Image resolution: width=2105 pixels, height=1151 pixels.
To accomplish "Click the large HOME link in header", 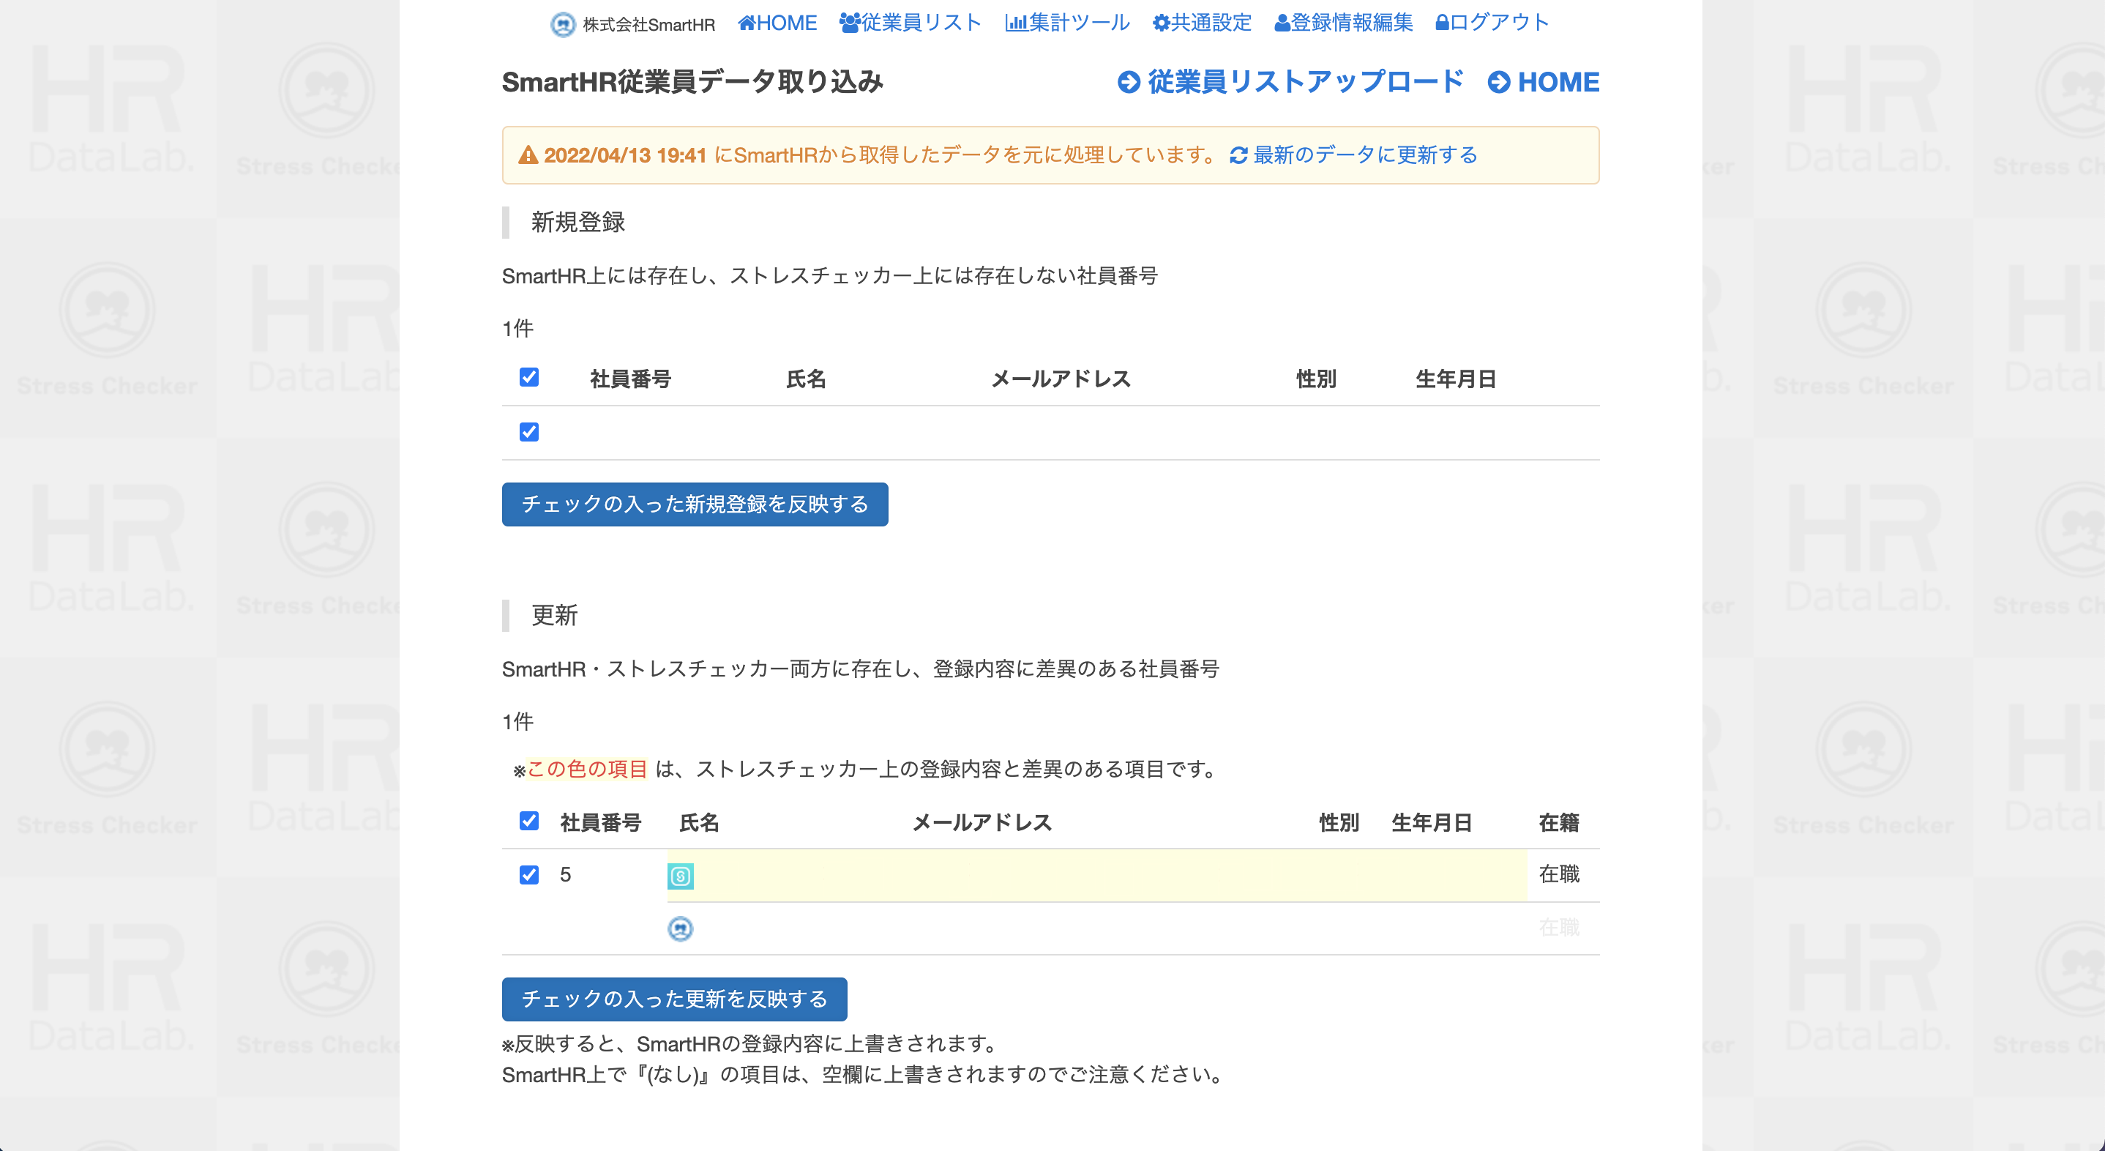I will (x=1543, y=82).
